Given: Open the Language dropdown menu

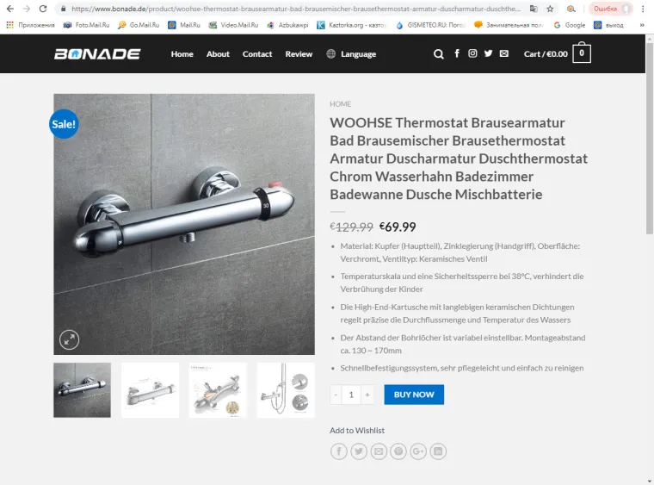Looking at the screenshot, I should pyautogui.click(x=351, y=54).
